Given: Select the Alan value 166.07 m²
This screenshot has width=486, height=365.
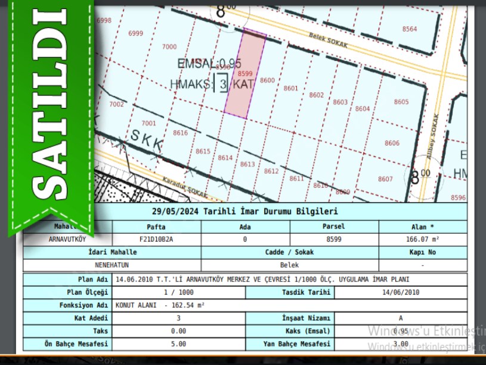Looking at the screenshot, I should point(422,239).
